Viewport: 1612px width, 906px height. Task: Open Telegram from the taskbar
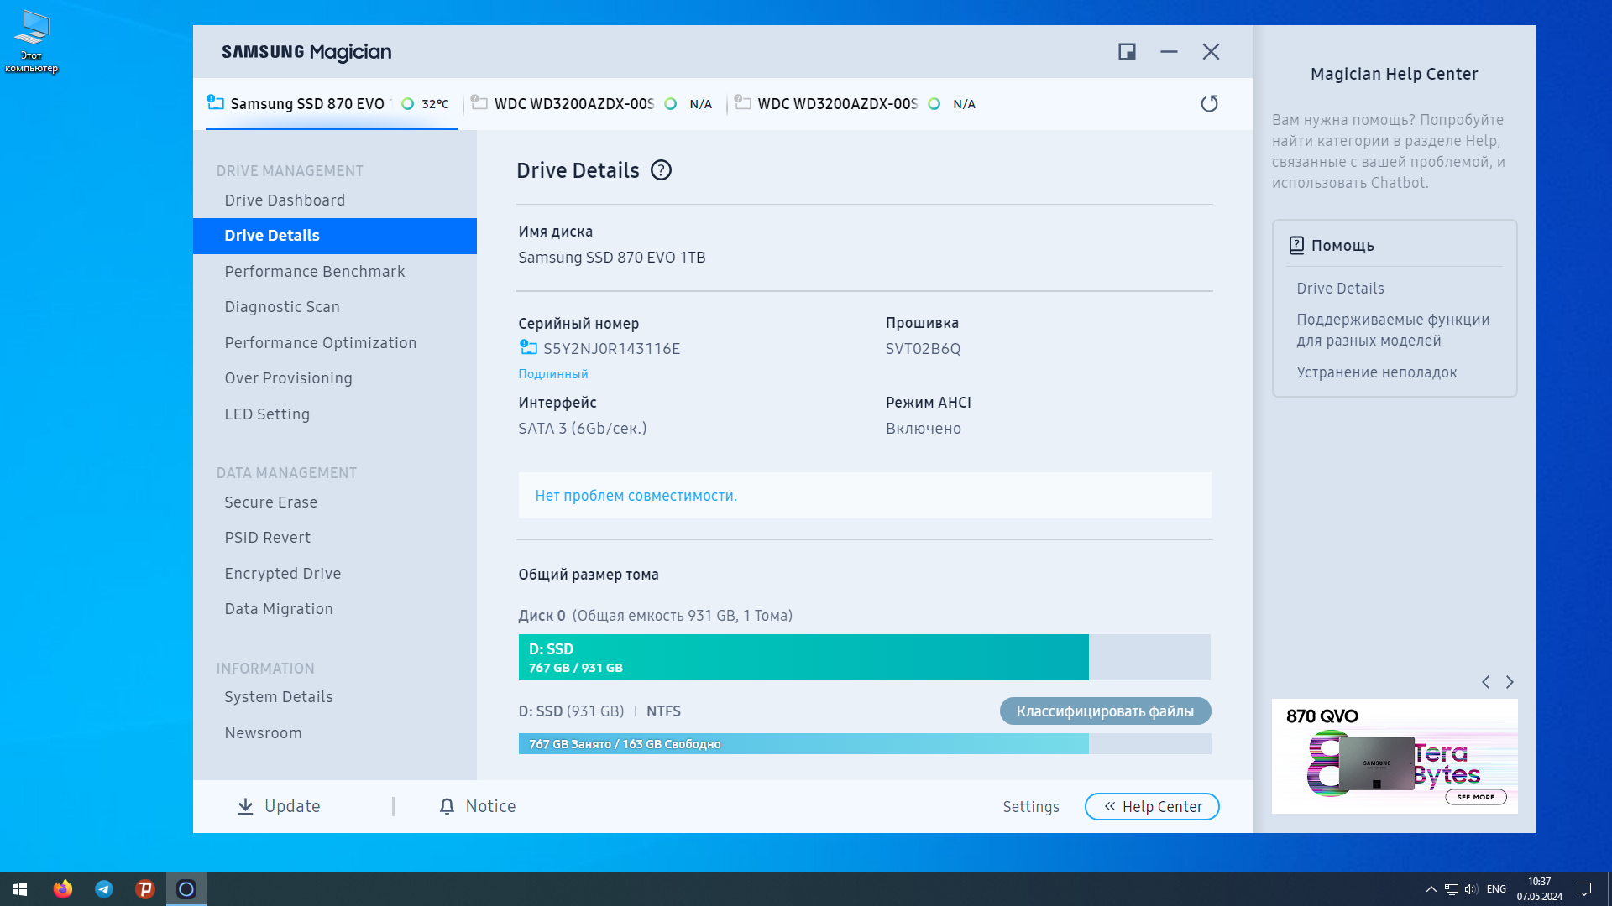[x=104, y=889]
